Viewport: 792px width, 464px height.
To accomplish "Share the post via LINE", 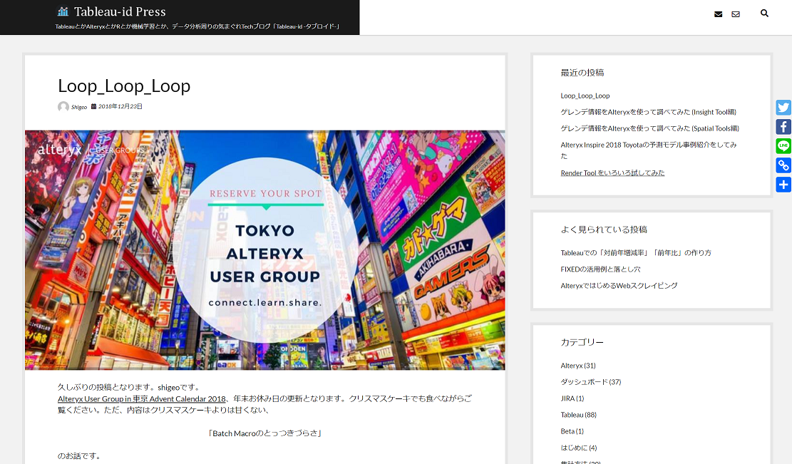I will tap(783, 146).
